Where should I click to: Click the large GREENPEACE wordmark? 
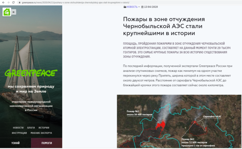coord(31,73)
